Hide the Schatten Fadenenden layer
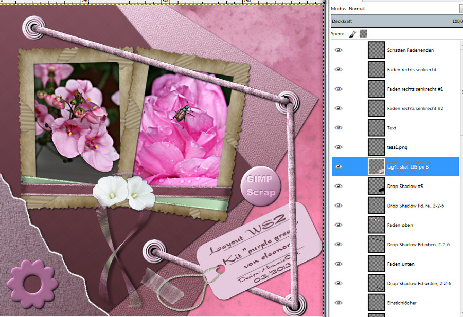 tap(339, 50)
